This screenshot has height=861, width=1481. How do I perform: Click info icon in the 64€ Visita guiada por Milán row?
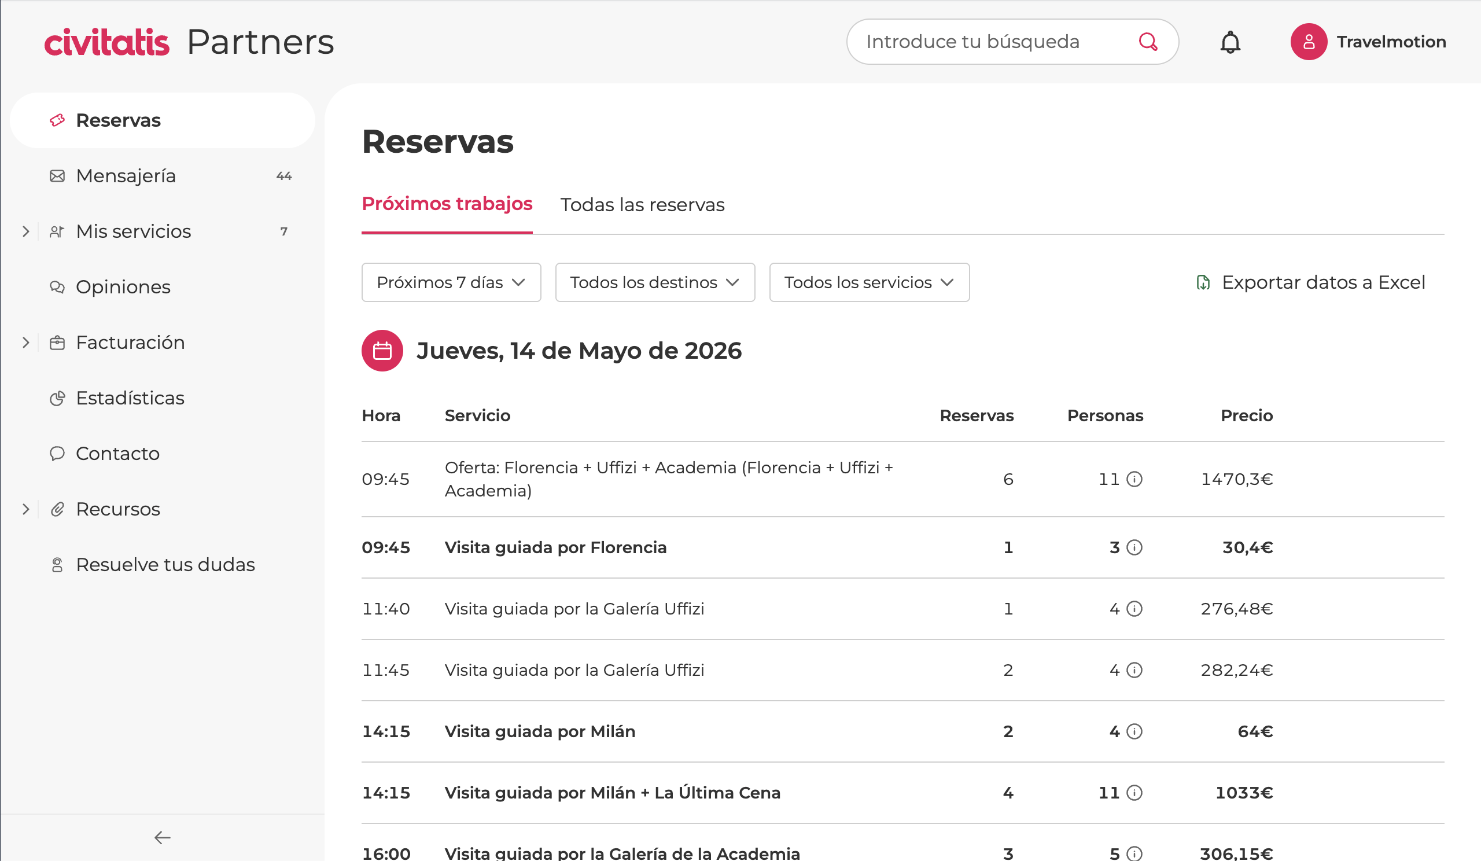(1134, 731)
